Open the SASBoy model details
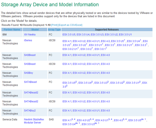Image resolution: width=156 pixels, height=128 pixels. point(29,73)
